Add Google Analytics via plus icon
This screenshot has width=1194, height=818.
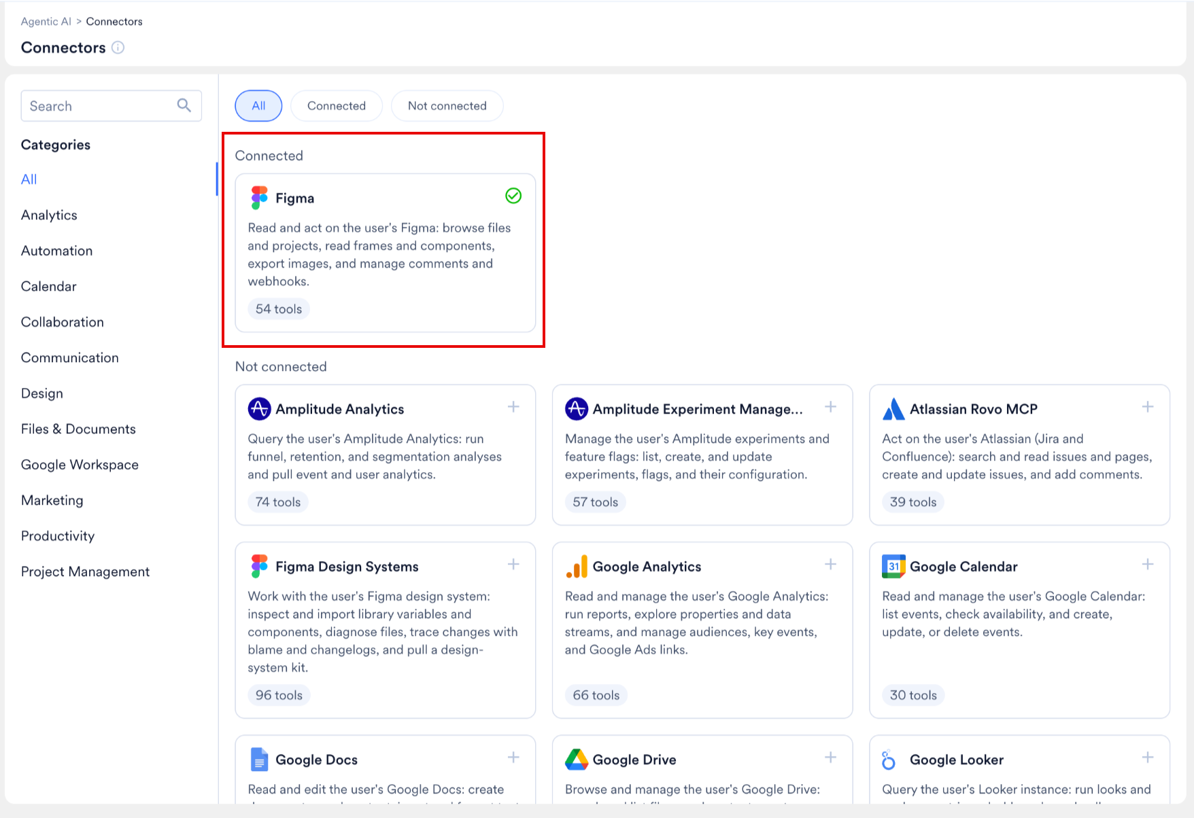click(830, 565)
